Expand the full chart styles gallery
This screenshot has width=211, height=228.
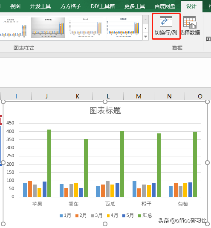click(145, 36)
